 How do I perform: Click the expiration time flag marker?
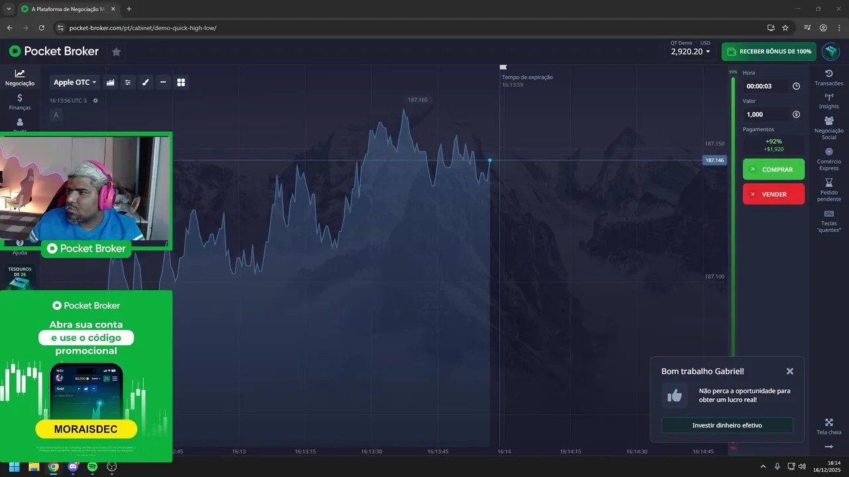tap(503, 67)
